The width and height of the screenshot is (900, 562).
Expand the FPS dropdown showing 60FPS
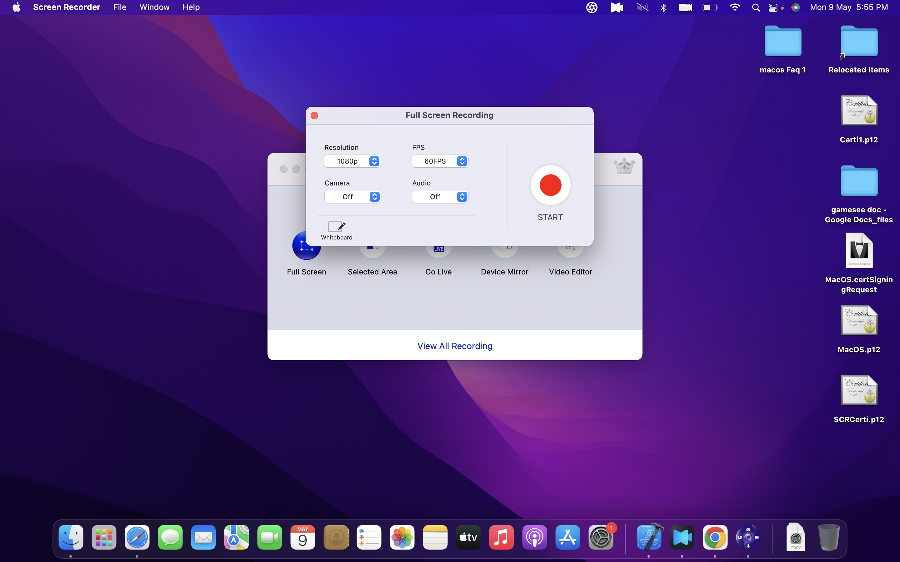tap(462, 161)
